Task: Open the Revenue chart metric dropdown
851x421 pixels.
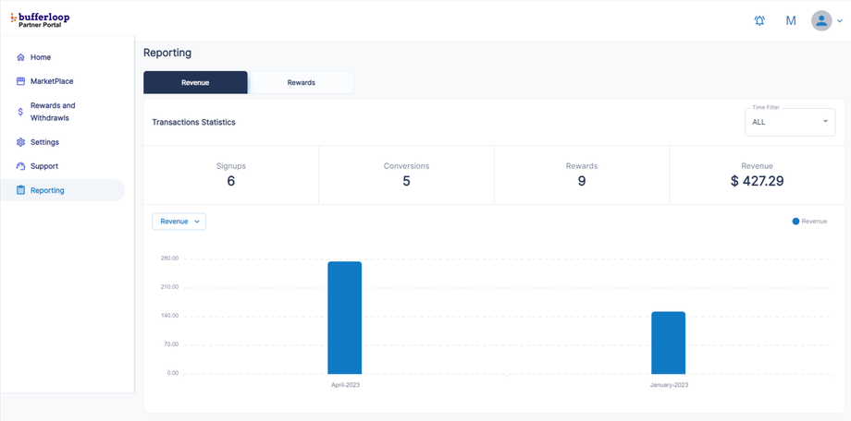Action: 179,221
